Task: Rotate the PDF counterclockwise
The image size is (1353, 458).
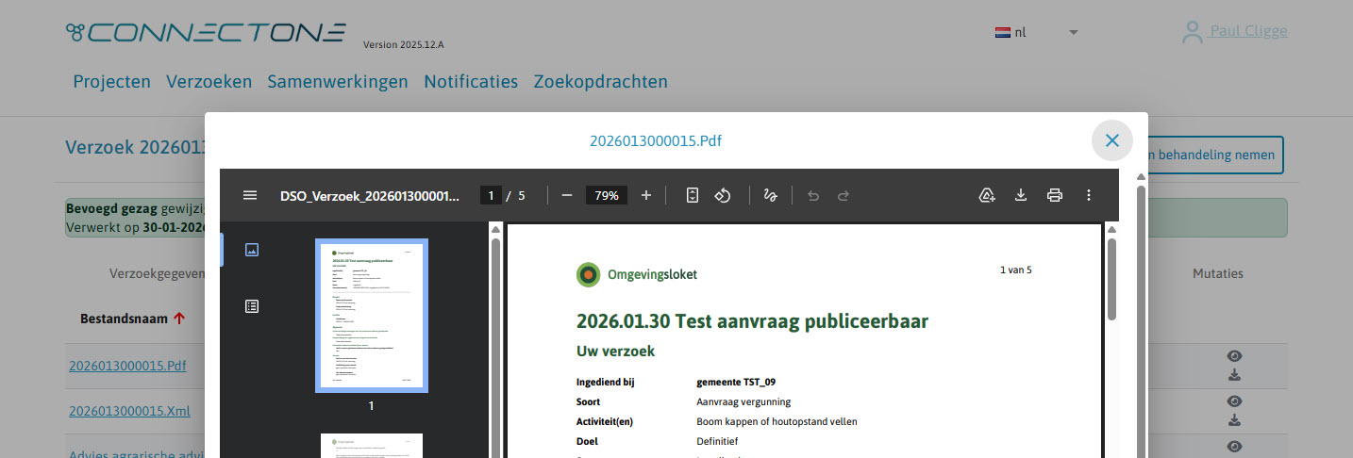Action: [723, 195]
